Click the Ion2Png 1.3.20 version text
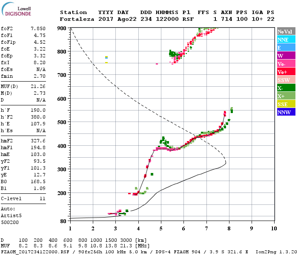 (276, 252)
